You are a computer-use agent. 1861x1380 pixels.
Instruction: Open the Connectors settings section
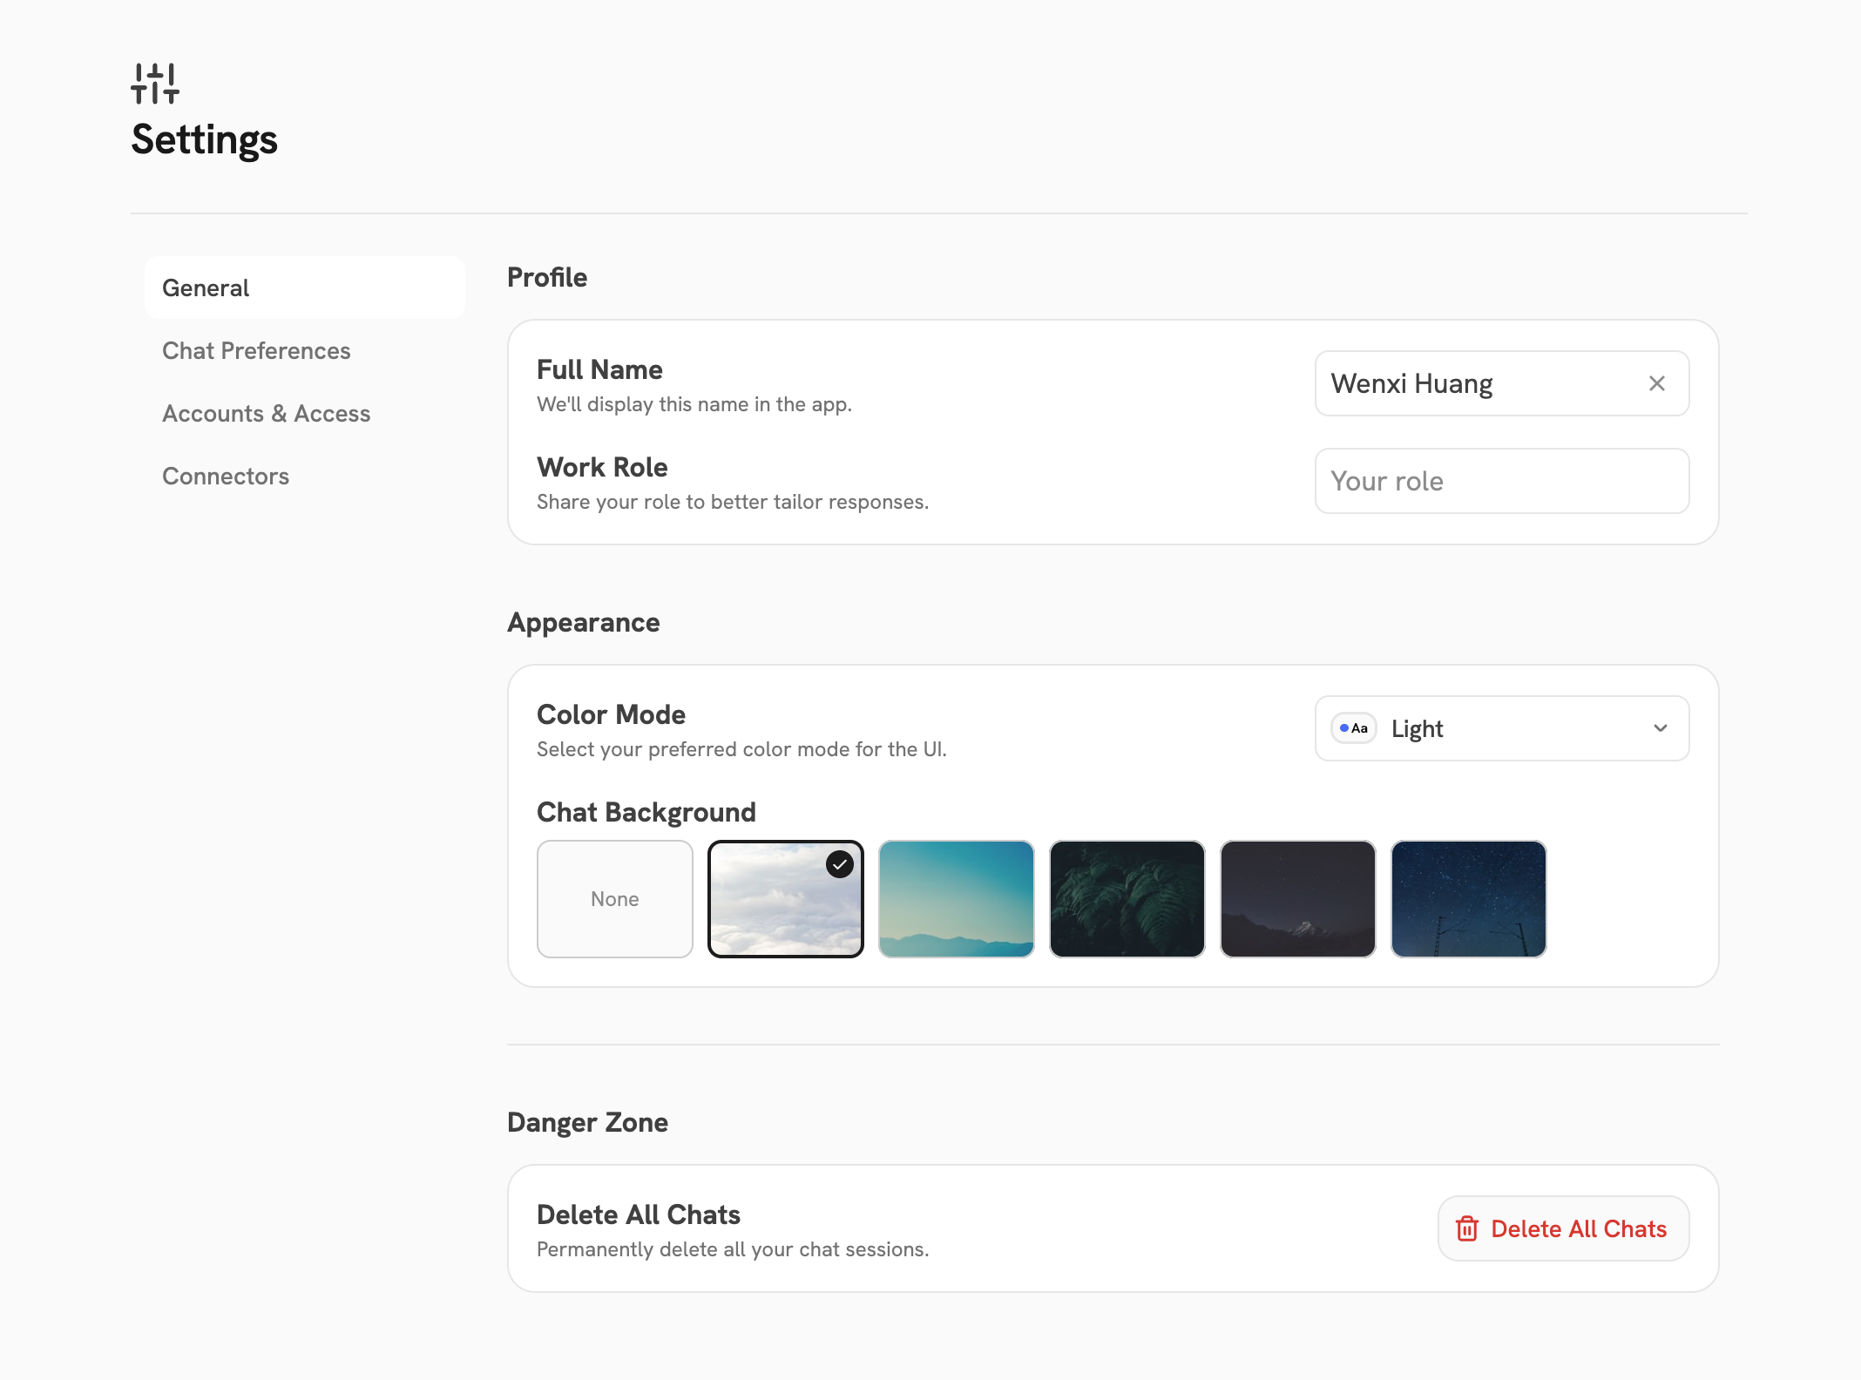(225, 476)
